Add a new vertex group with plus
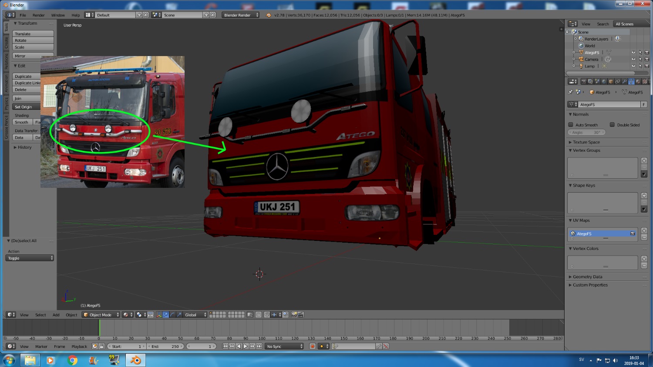Screen dimensions: 653x367 [644, 160]
